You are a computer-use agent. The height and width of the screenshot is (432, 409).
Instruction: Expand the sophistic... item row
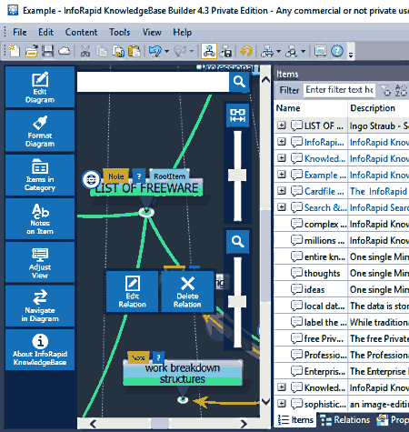click(x=282, y=404)
